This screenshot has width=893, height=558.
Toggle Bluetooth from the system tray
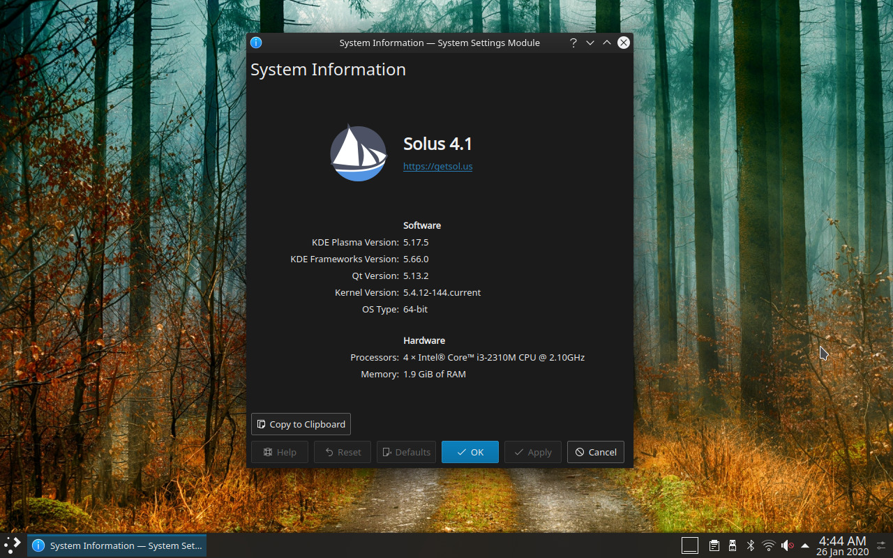[x=750, y=545]
